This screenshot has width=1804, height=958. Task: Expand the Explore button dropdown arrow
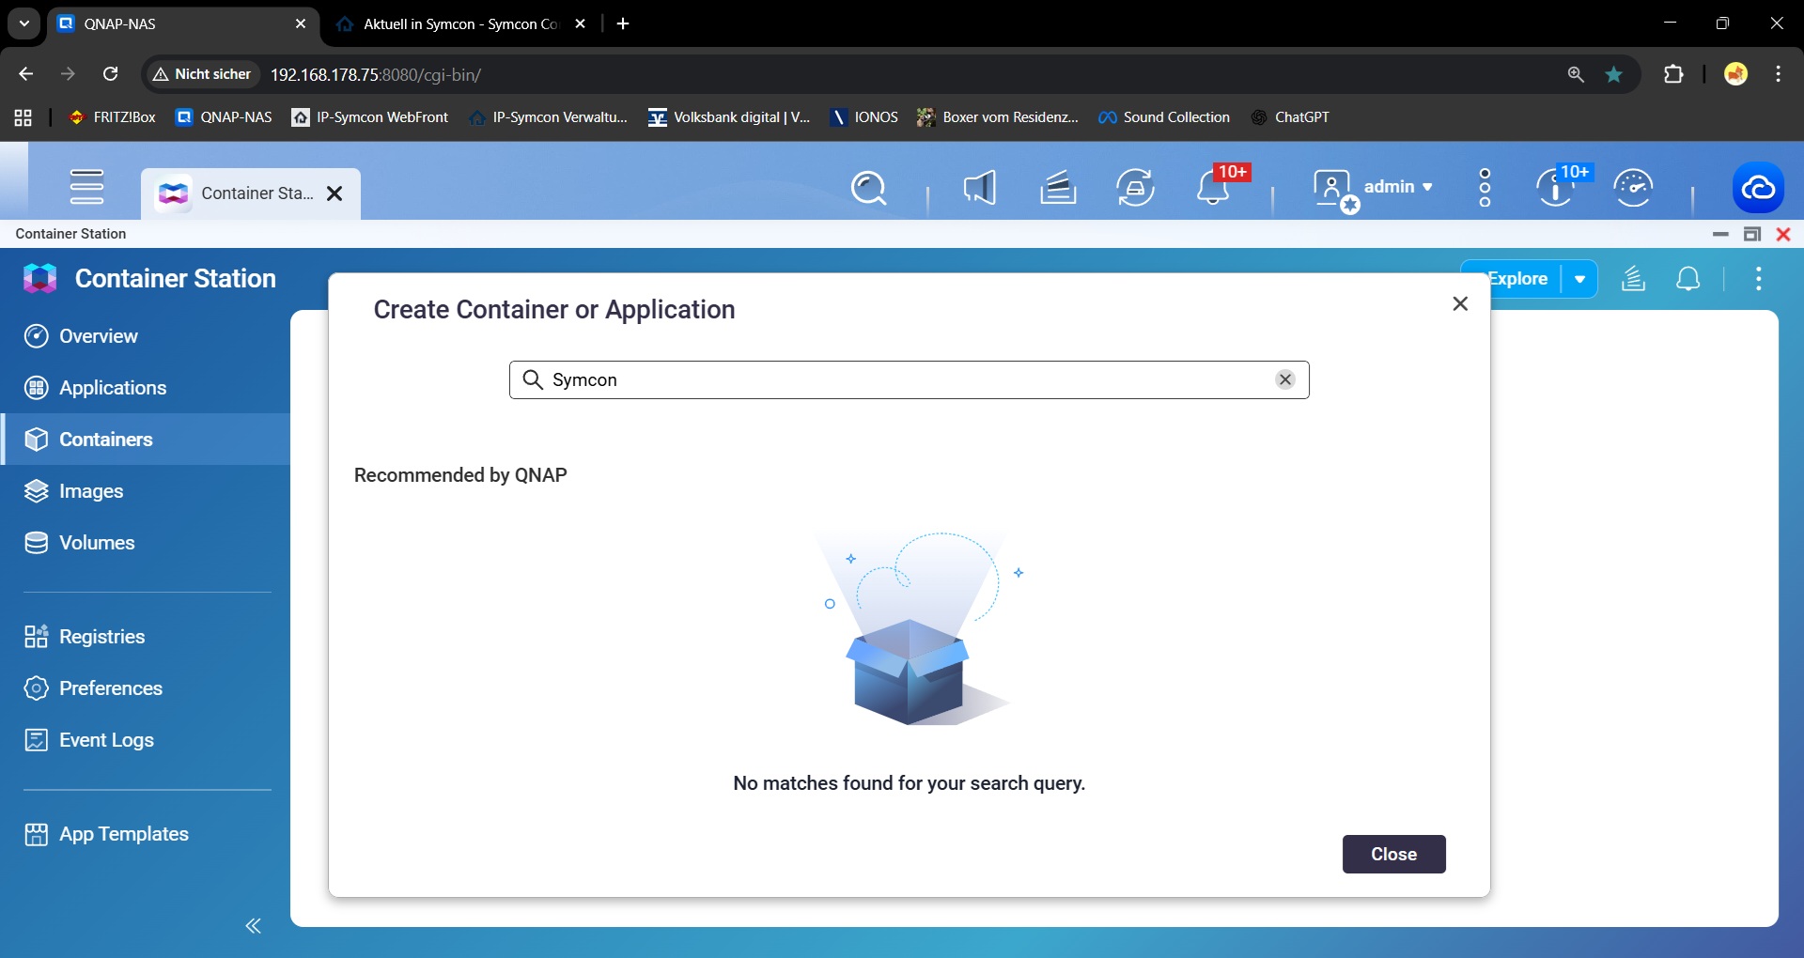(x=1579, y=279)
